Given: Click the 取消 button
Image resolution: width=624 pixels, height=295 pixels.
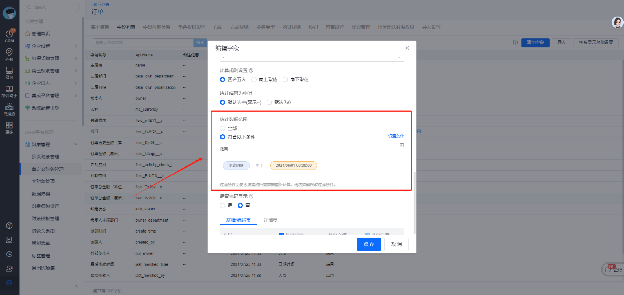Looking at the screenshot, I should (x=396, y=244).
